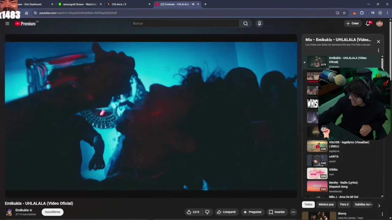The image size is (392, 220).
Task: Close the Inicio / X tab
Action: [x=149, y=4]
